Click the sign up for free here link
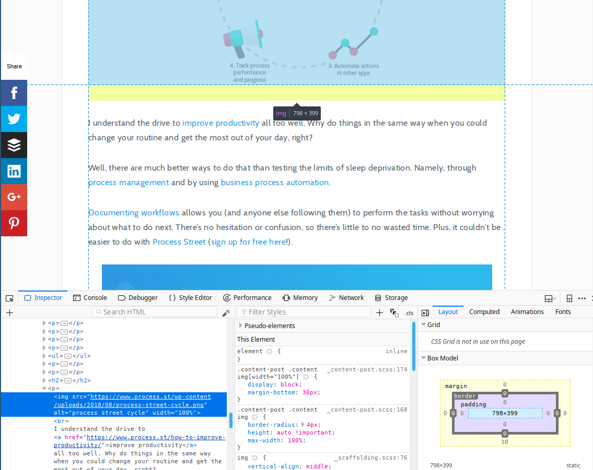Viewport: 593px width, 470px height. (249, 242)
